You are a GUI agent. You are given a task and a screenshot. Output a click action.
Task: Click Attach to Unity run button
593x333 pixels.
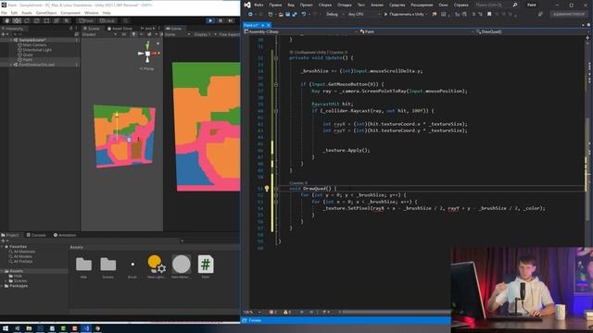pyautogui.click(x=405, y=15)
